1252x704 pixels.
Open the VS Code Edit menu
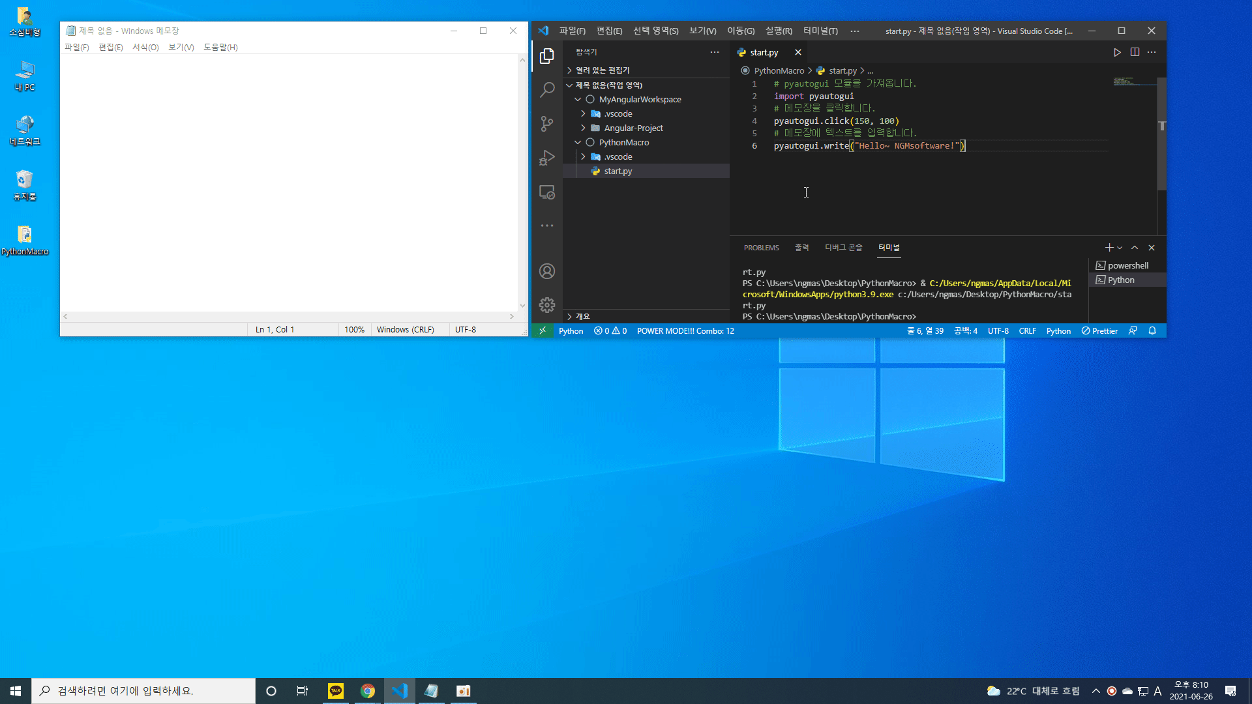609,31
